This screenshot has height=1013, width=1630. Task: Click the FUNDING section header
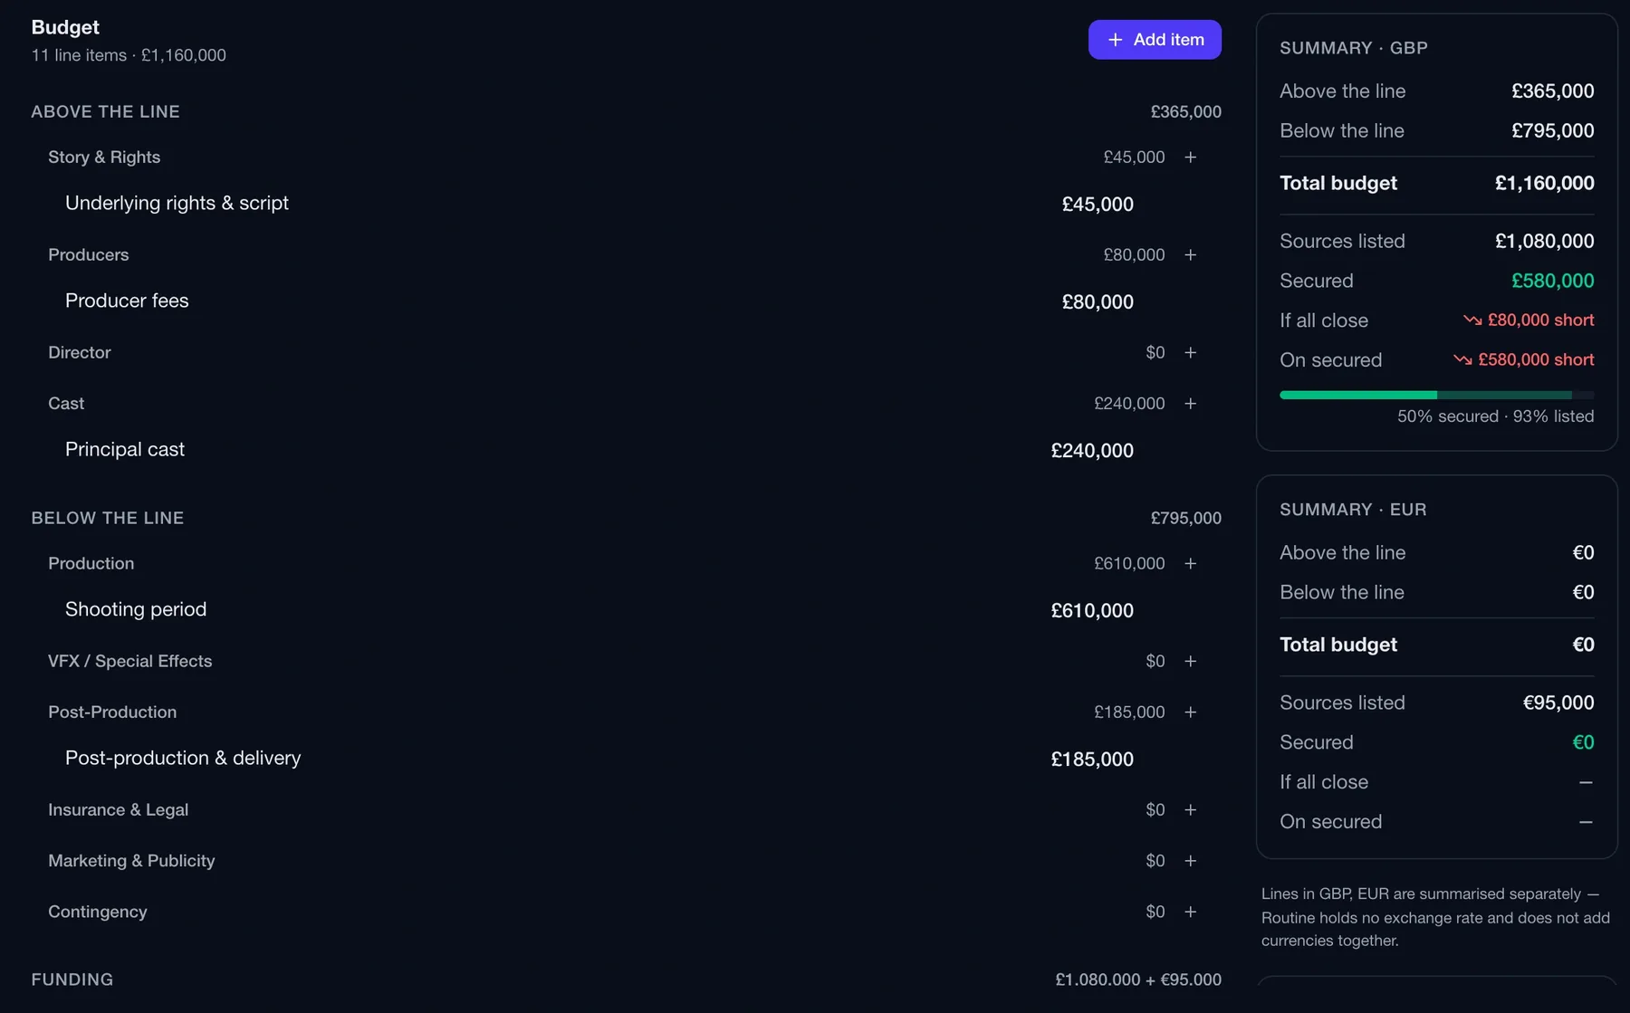click(x=72, y=980)
